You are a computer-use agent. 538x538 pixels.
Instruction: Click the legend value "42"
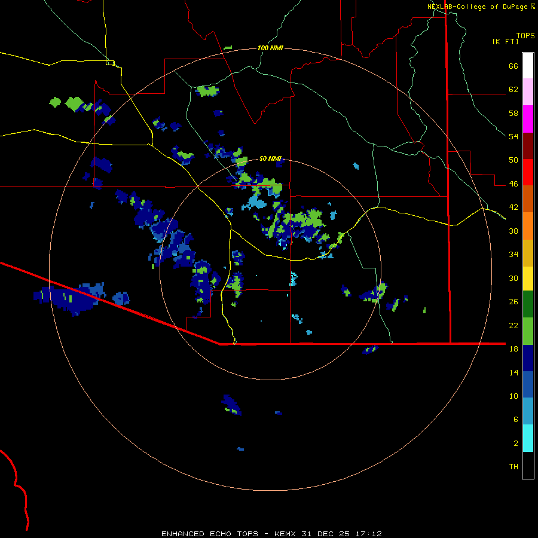point(513,207)
